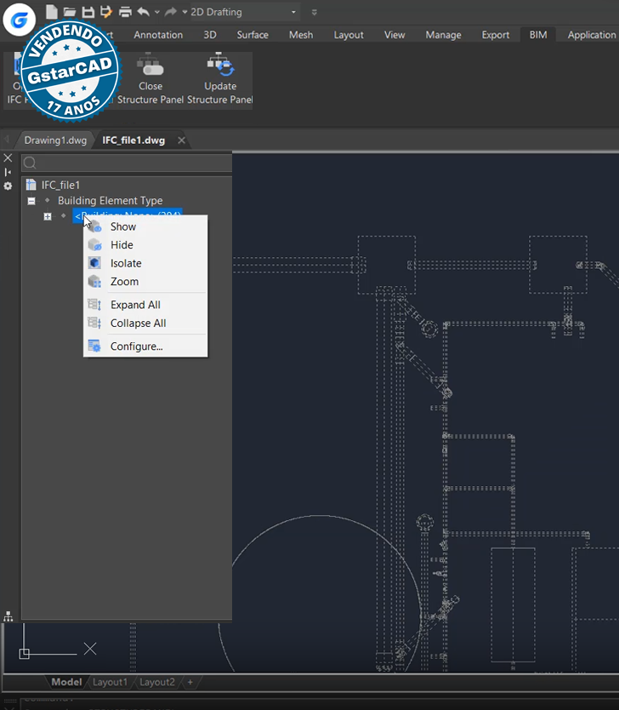
Task: Switch to the Mesh ribbon tab
Action: pos(301,35)
